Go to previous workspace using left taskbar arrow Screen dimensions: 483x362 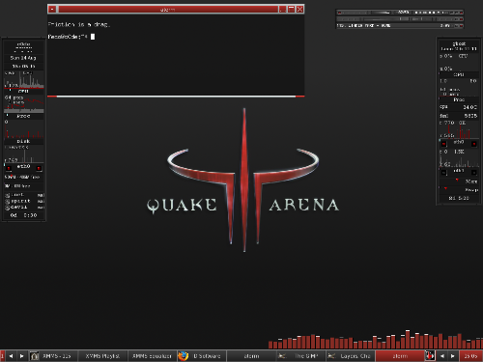click(x=11, y=356)
